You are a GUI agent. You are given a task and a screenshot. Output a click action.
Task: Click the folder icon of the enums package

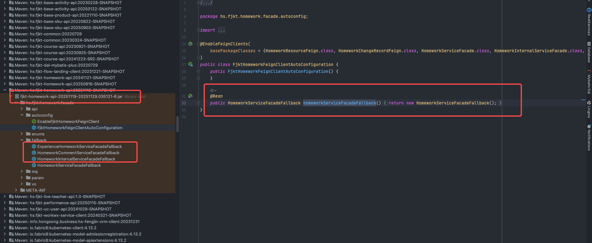pyautogui.click(x=28, y=134)
